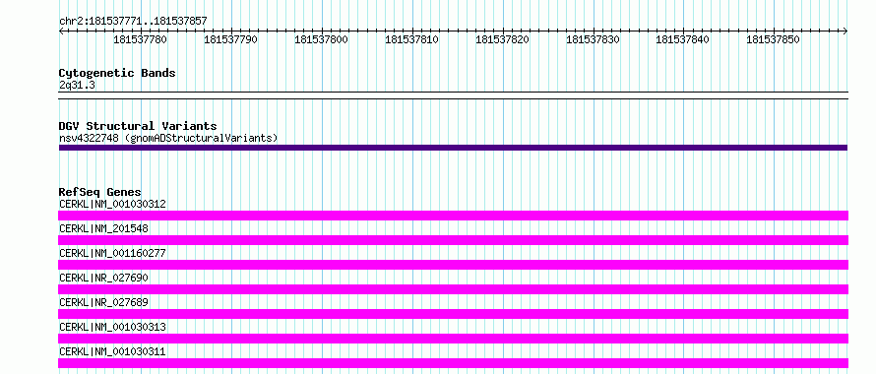Click ruler position 181537820
The image size is (876, 374).
click(x=502, y=39)
